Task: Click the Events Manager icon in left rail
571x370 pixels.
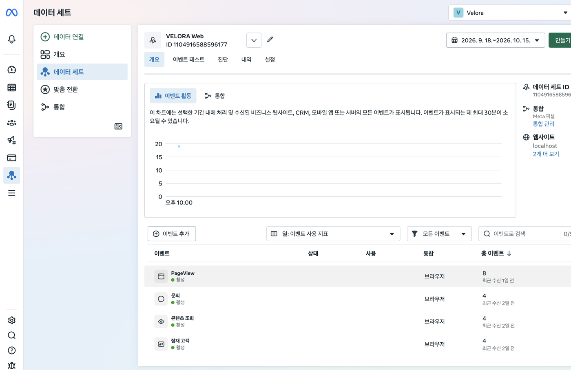Action: point(11,175)
